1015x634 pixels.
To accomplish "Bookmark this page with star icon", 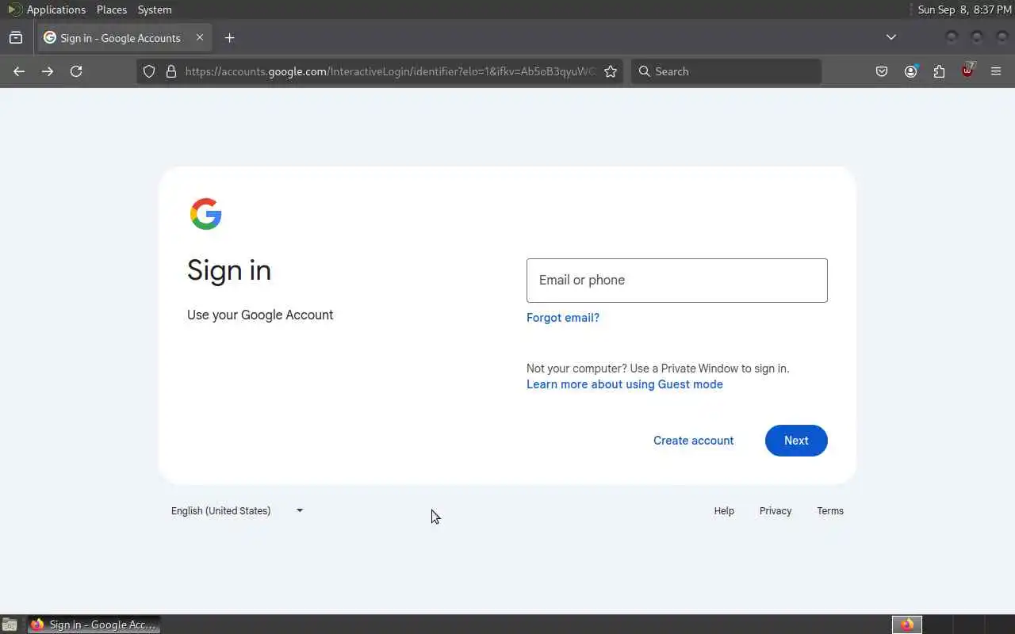I will click(x=611, y=71).
